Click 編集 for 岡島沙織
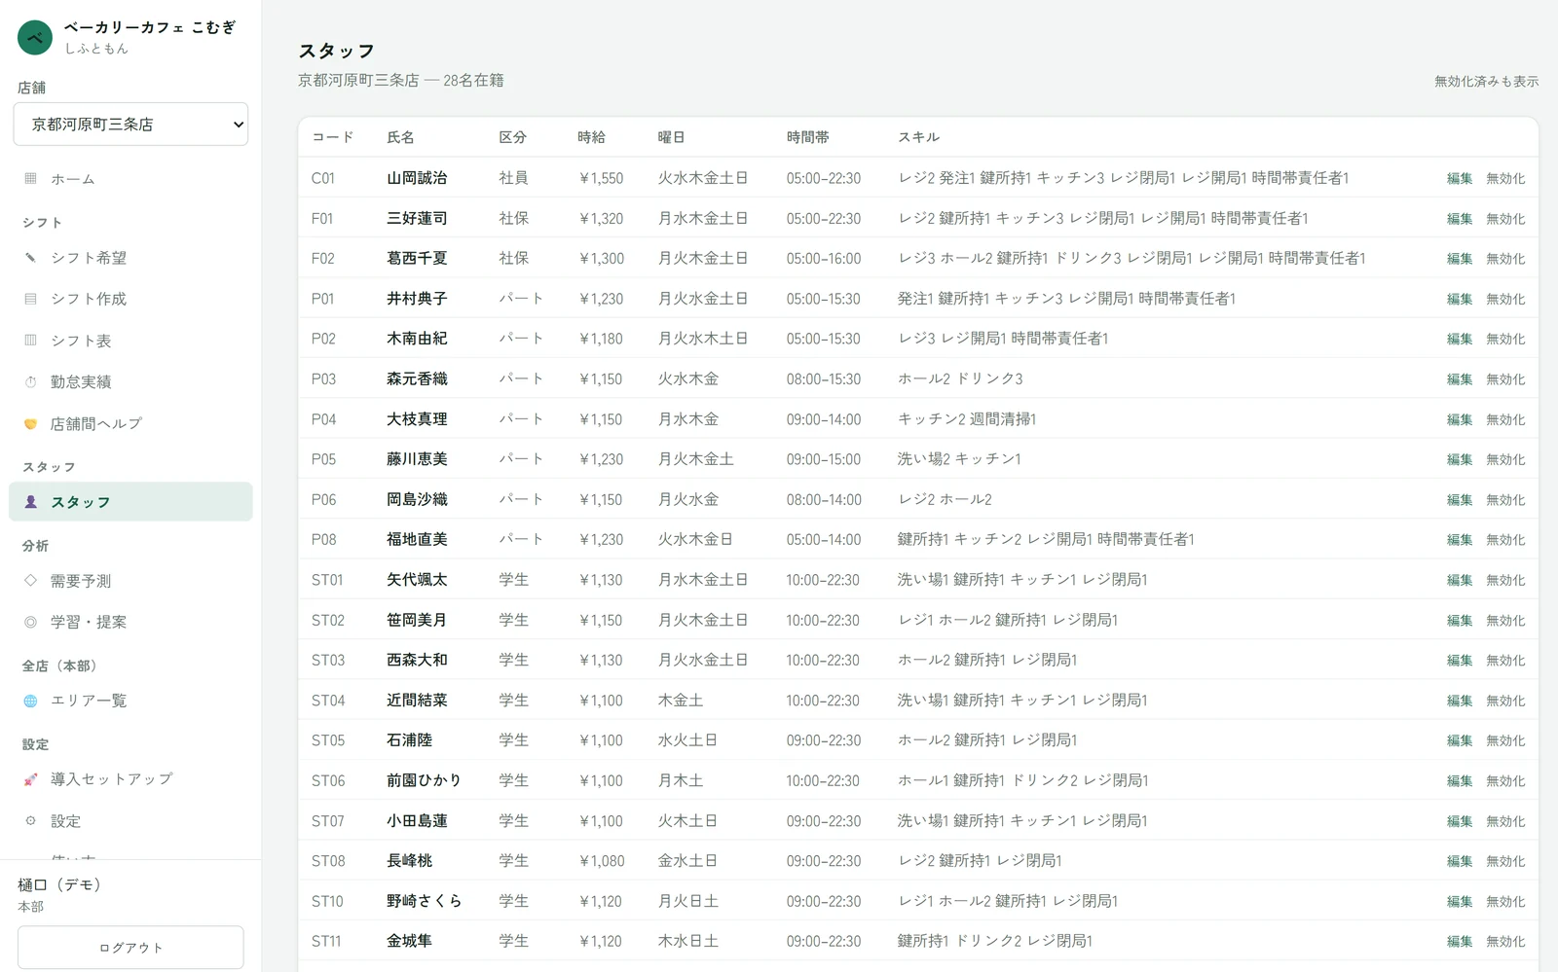Viewport: 1558px width, 972px height. (x=1459, y=500)
